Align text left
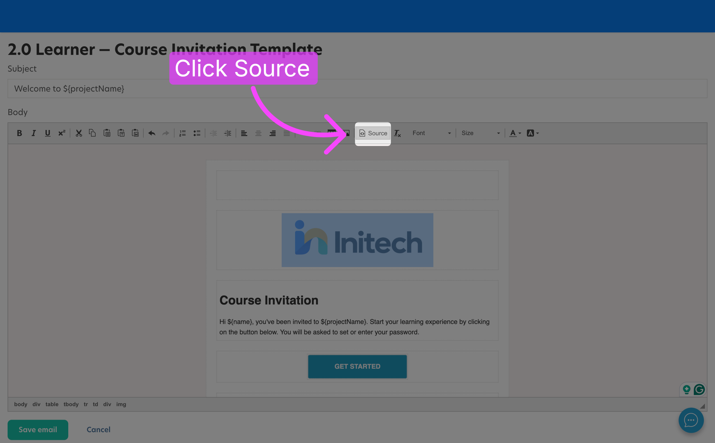 (x=244, y=133)
